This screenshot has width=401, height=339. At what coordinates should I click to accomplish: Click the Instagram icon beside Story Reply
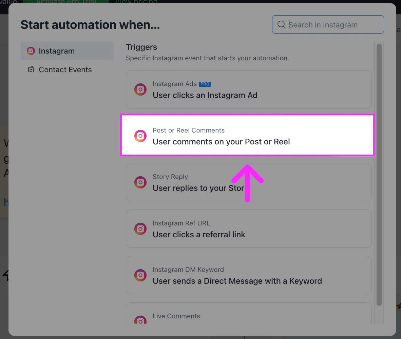[140, 182]
